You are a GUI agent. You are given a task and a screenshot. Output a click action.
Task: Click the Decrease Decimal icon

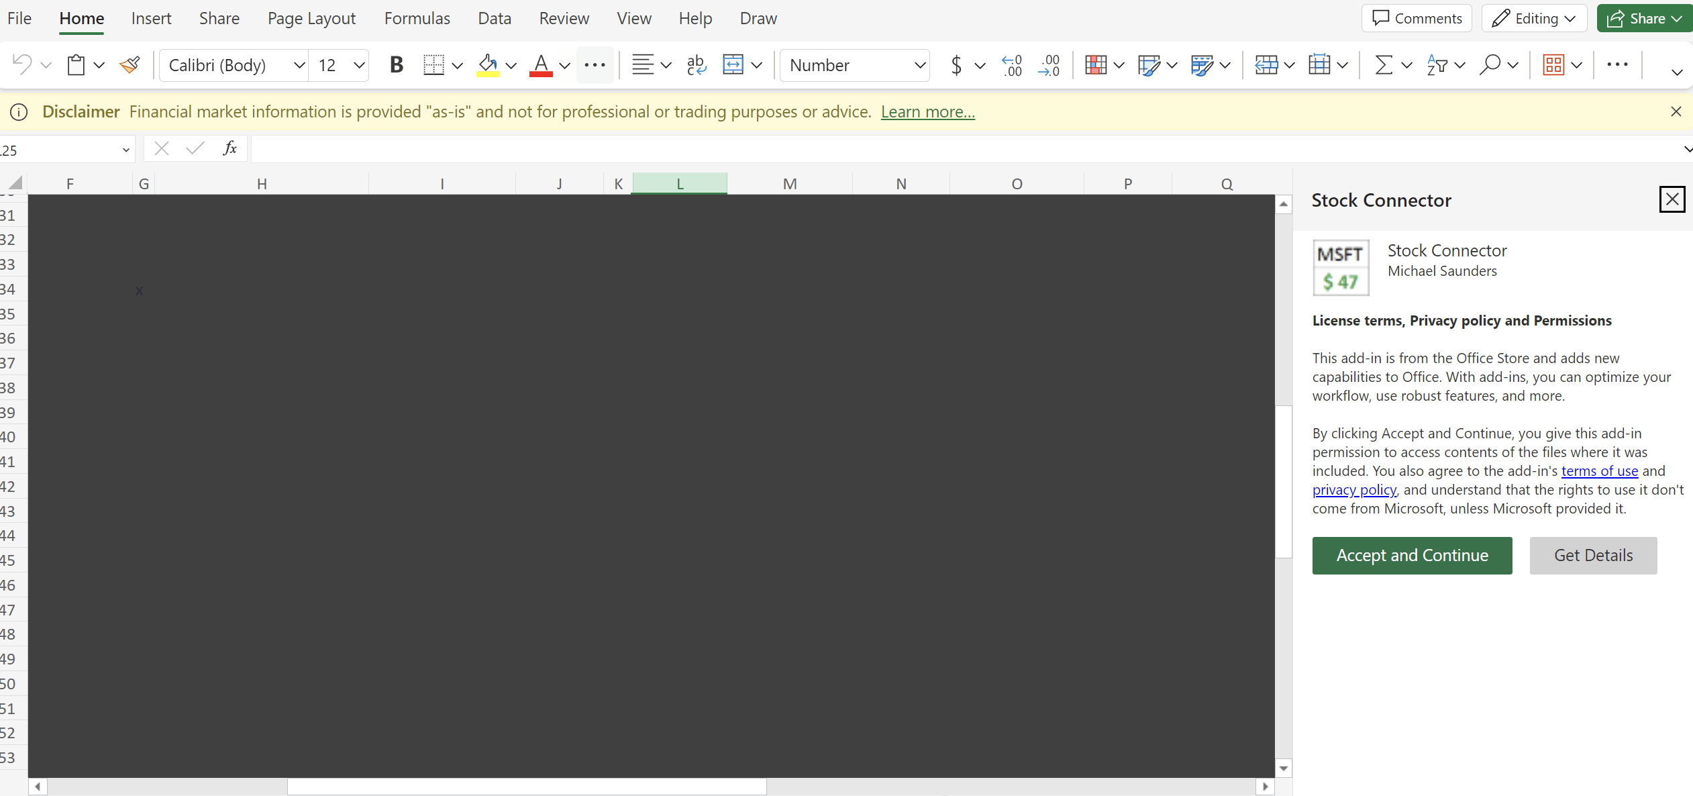1049,65
